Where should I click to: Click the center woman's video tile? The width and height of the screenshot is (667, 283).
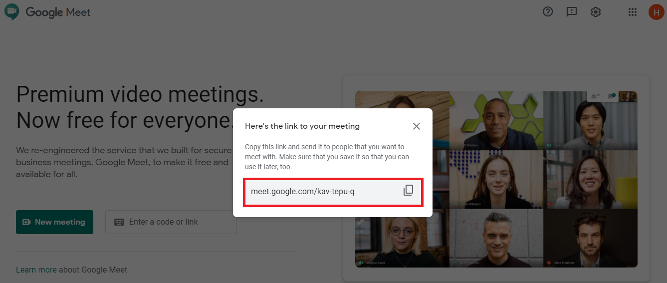[x=496, y=179]
